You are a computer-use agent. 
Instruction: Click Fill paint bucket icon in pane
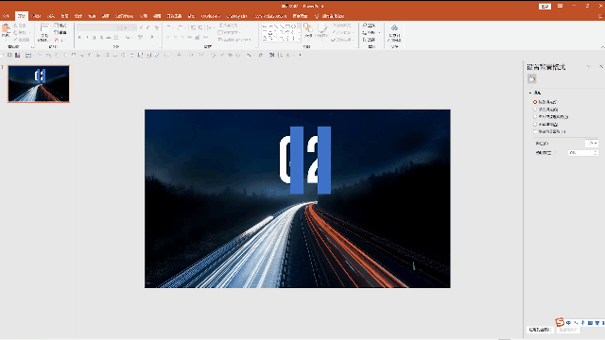tap(532, 79)
